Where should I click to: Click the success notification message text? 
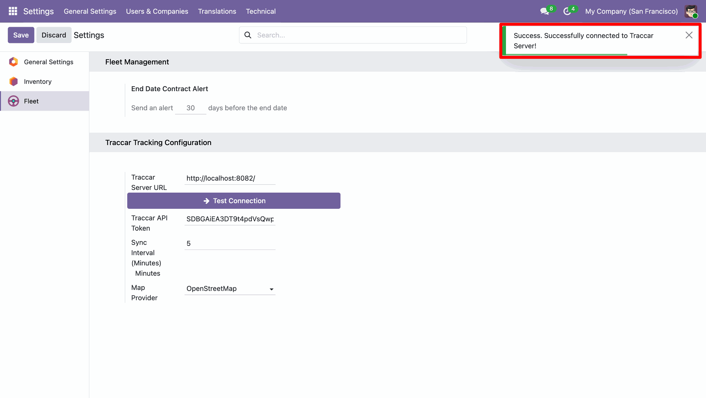(583, 41)
